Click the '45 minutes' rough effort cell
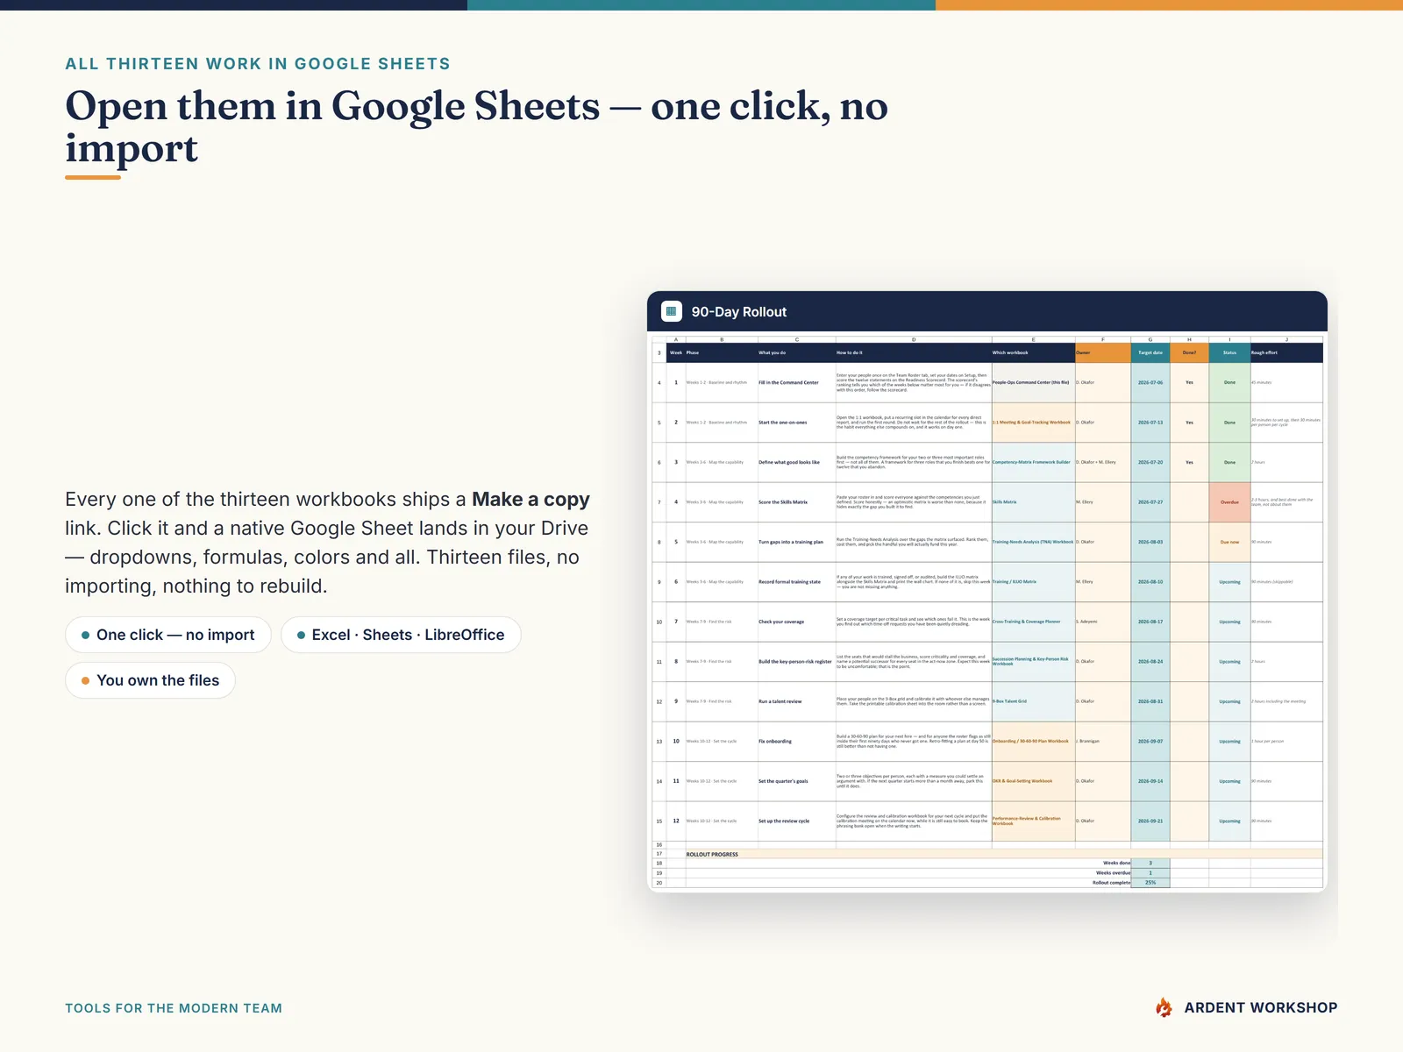 (x=1286, y=382)
